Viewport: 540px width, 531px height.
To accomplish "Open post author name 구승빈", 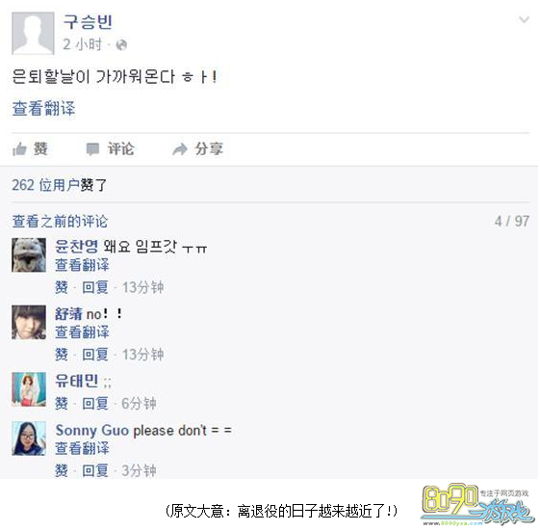I will 88,22.
